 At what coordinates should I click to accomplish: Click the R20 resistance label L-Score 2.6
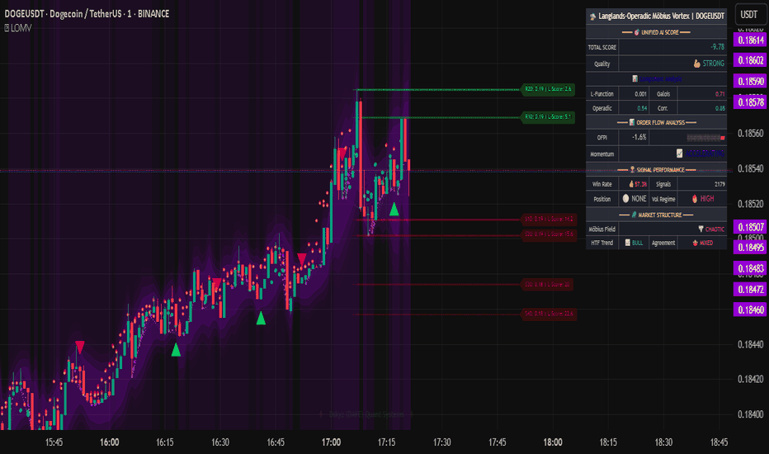pos(548,89)
